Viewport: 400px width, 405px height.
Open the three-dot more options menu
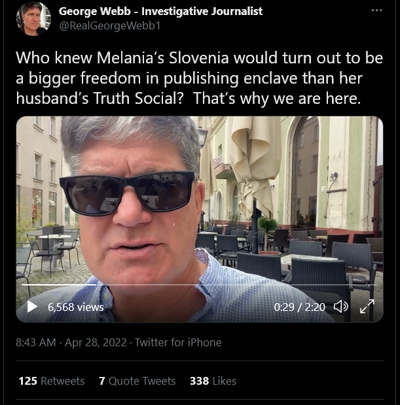click(376, 10)
